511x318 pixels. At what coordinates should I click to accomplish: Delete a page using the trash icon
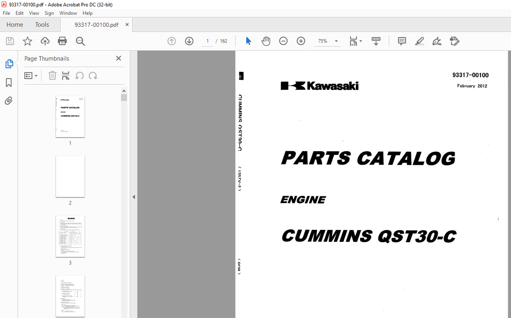[52, 75]
